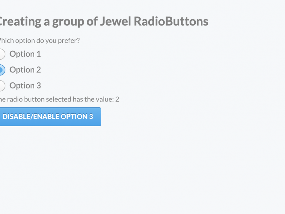Screen dimensions: 285x214
Task: Select the Option 1 radio circle
Action: [x=1, y=54]
